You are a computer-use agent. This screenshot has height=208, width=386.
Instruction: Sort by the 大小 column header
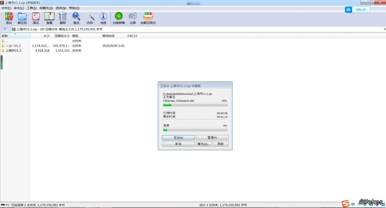tap(41, 36)
